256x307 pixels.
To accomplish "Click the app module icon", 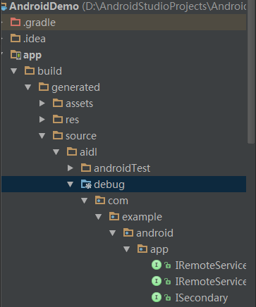I will coord(16,55).
